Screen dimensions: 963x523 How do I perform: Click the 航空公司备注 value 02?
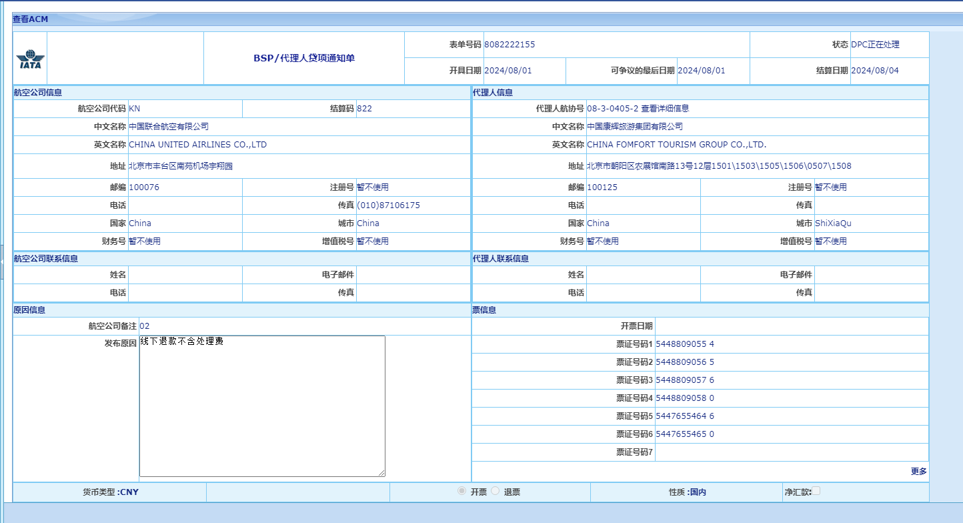[145, 326]
